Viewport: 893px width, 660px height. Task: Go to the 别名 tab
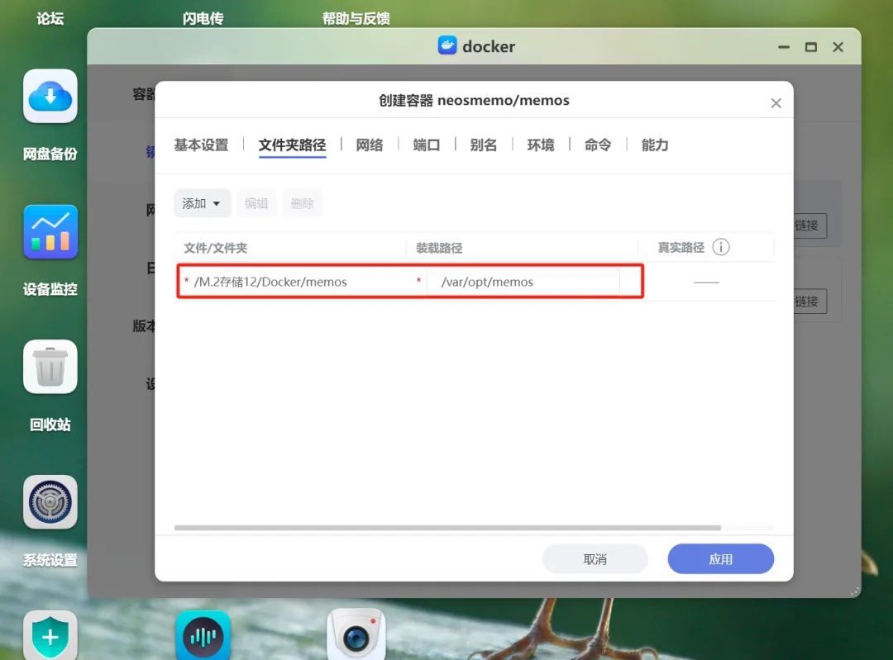point(484,145)
